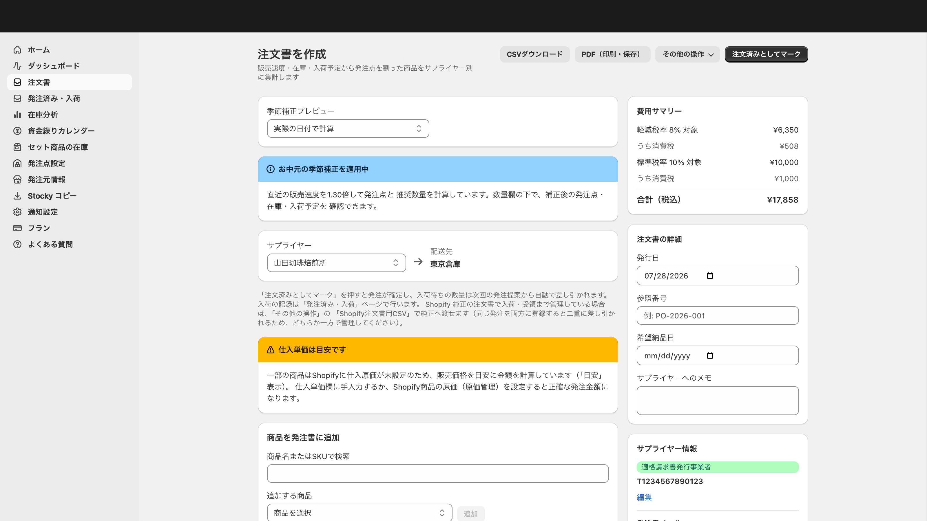Screen dimensions: 927x521
Task: Click the registration number T1234567890123
Action: click(670, 481)
